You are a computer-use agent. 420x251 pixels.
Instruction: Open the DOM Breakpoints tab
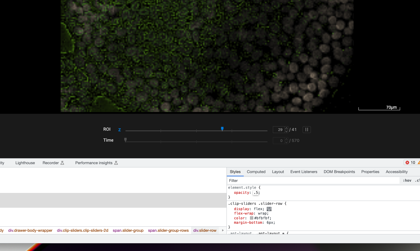tap(339, 172)
